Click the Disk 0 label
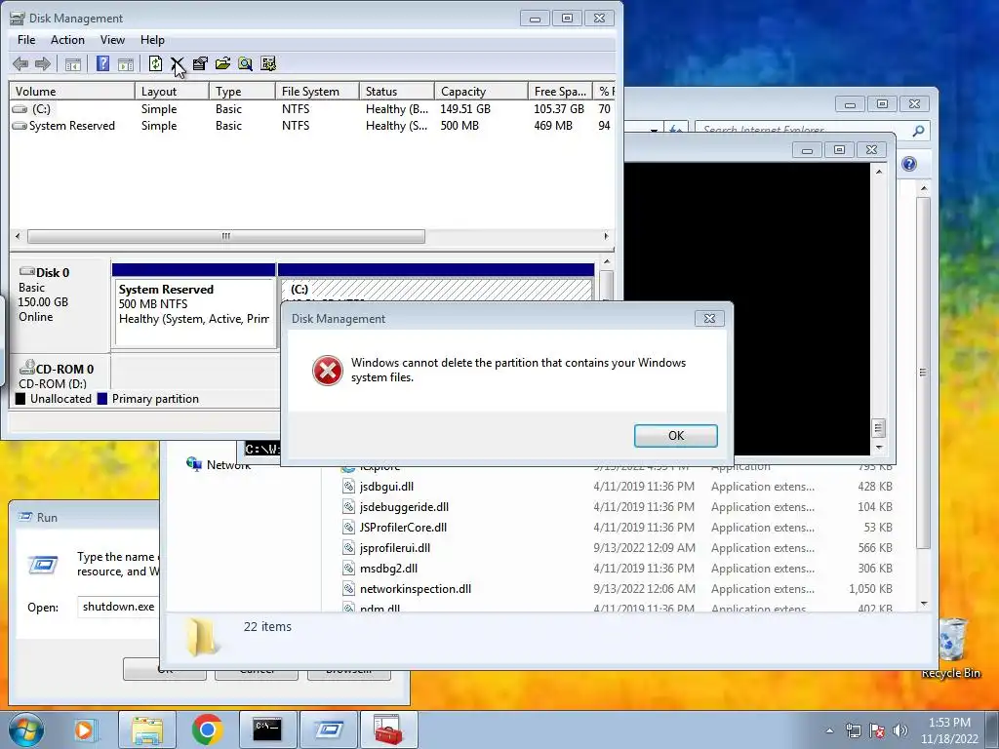The height and width of the screenshot is (749, 999). [53, 273]
